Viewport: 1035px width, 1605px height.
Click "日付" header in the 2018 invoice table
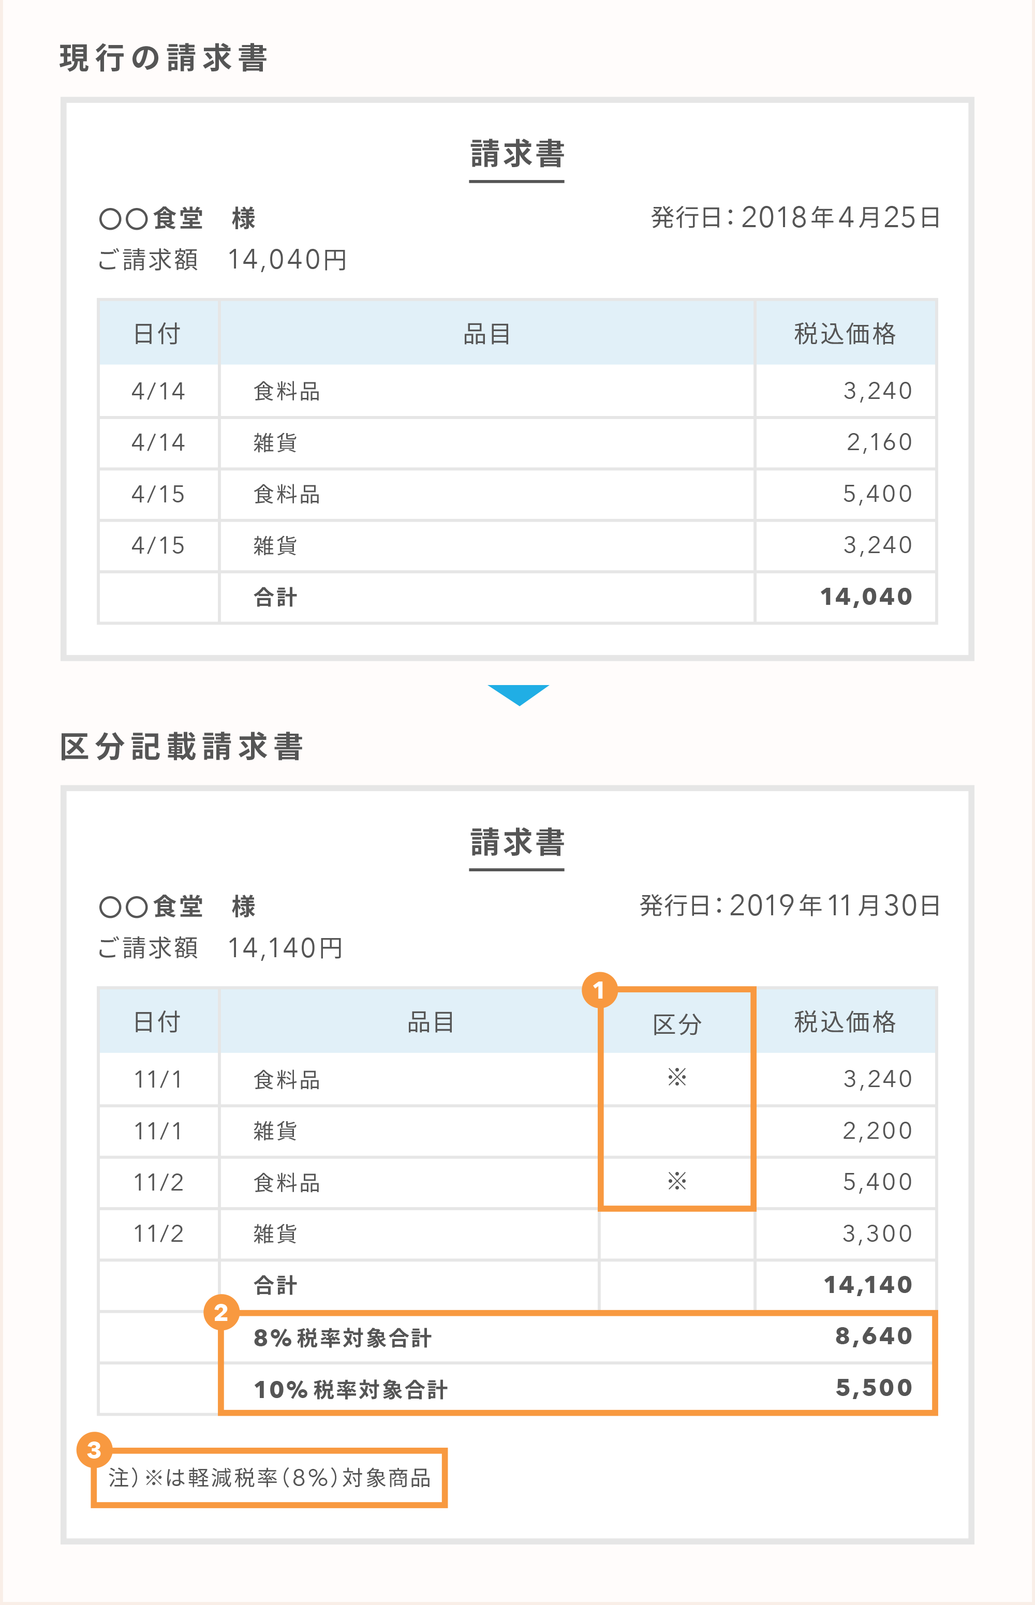(x=157, y=334)
